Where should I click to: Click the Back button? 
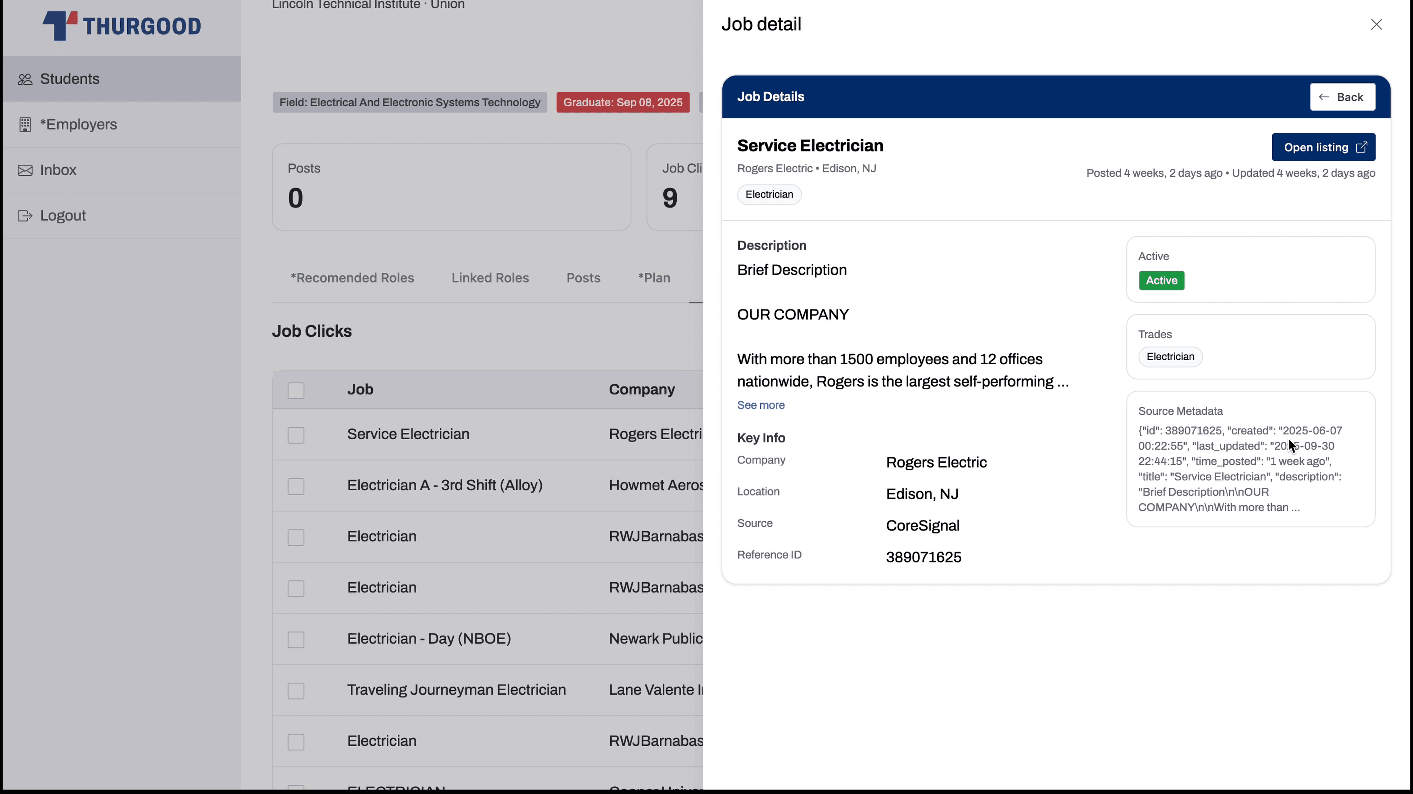[1342, 97]
